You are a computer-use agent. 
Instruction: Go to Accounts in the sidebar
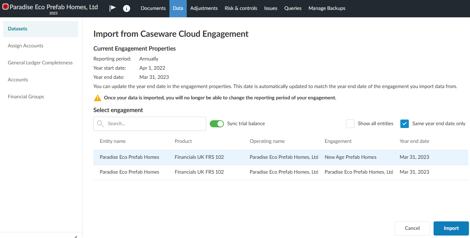[41, 80]
